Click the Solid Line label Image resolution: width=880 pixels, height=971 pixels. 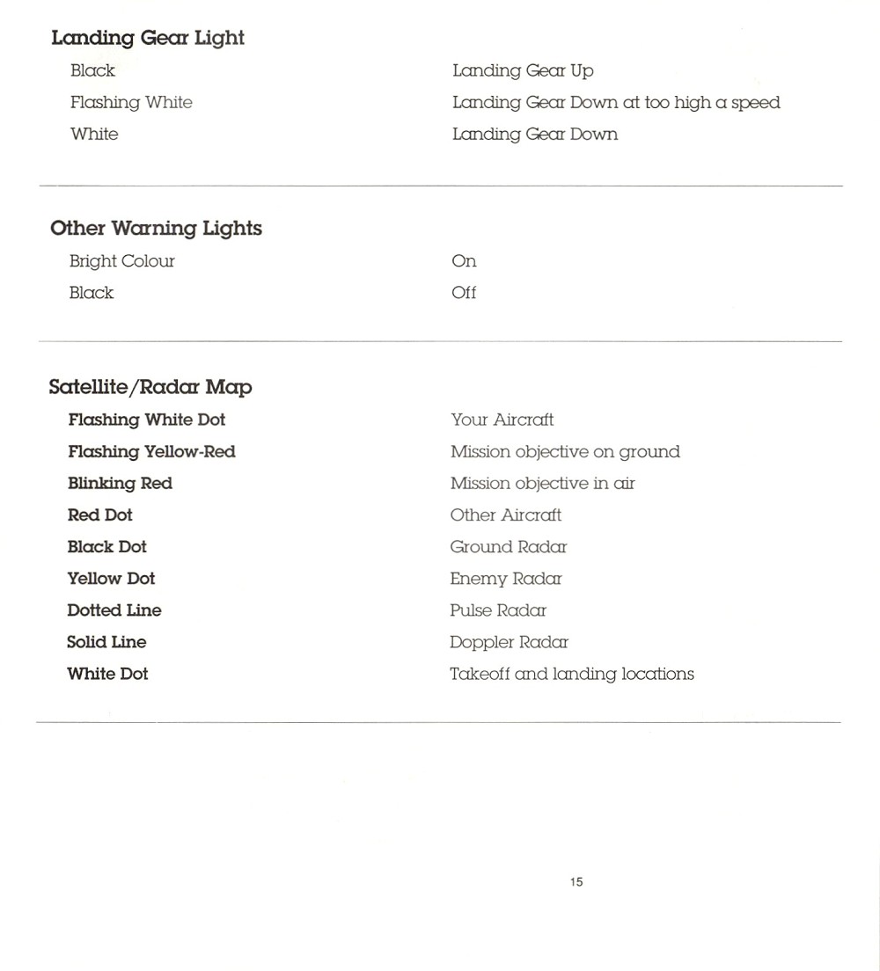point(106,641)
